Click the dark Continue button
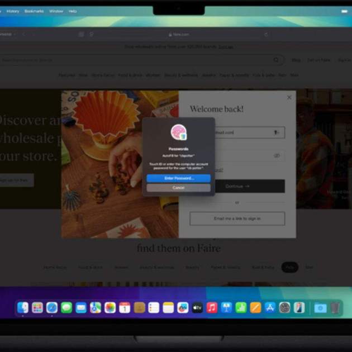Image resolution: width=352 pixels, height=352 pixels. coord(237,186)
